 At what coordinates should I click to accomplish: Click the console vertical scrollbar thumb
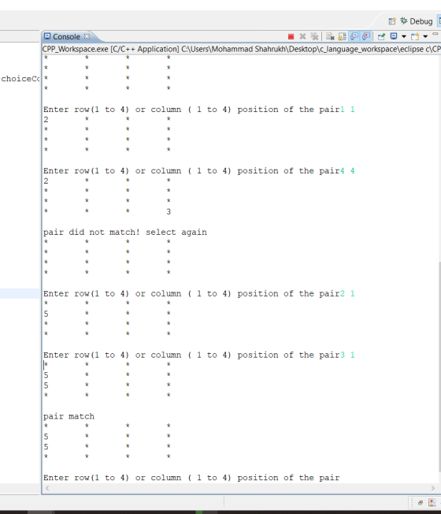coord(439,367)
